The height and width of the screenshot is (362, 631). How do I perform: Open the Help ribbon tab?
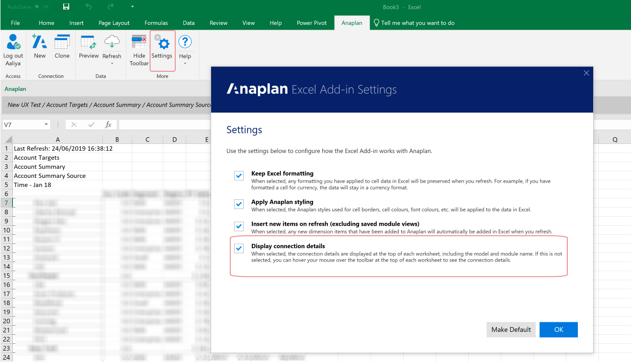coord(276,23)
